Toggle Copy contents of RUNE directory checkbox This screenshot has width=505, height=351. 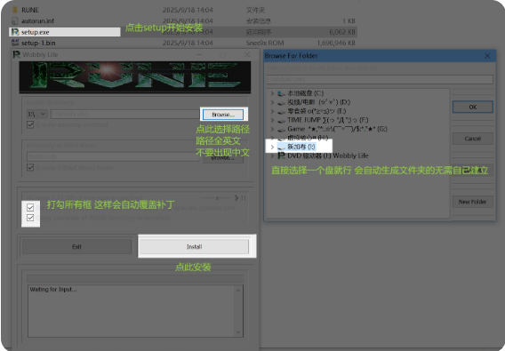point(30,218)
